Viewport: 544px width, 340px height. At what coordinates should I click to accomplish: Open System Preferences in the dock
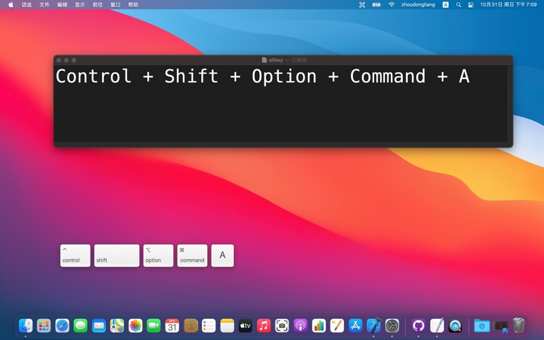point(392,326)
